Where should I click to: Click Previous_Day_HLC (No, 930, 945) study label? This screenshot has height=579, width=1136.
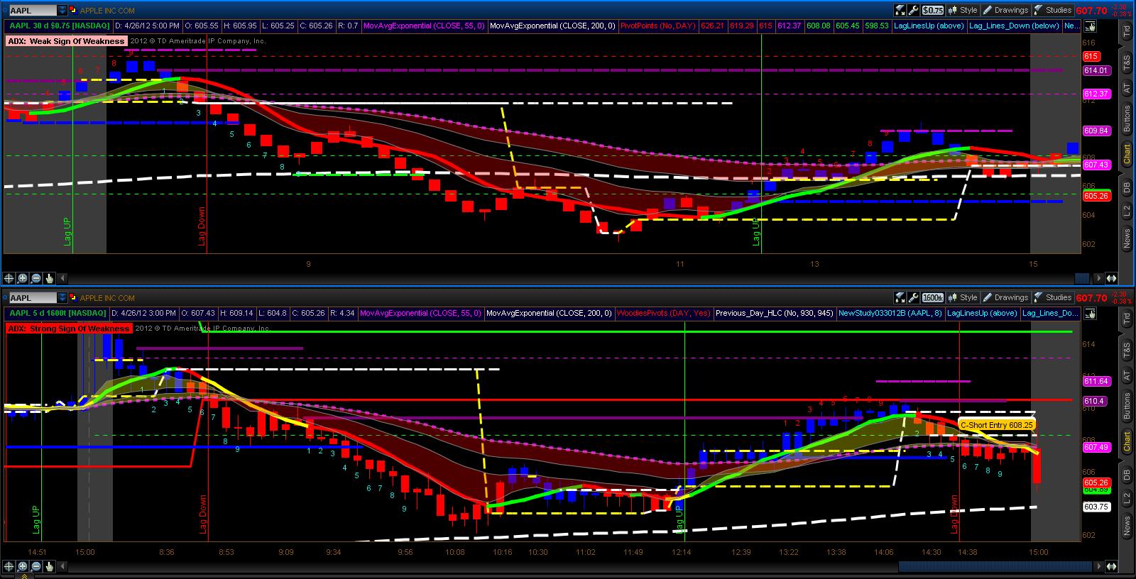pyautogui.click(x=775, y=314)
